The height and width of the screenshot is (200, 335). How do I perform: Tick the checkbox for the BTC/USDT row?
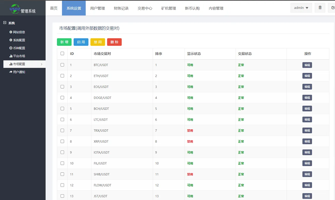[x=62, y=65]
